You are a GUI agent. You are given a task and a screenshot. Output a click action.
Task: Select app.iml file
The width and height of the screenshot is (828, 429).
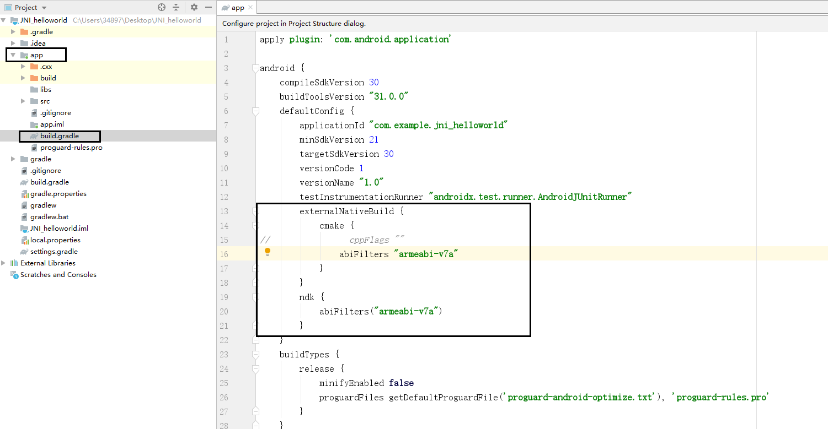pos(52,124)
